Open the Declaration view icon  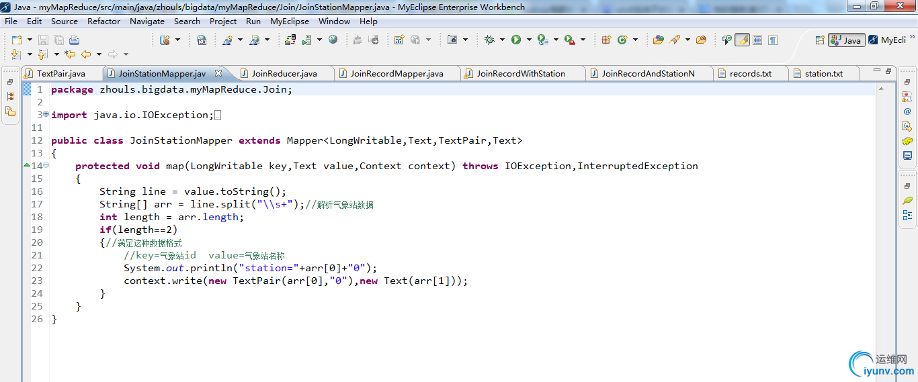(907, 126)
